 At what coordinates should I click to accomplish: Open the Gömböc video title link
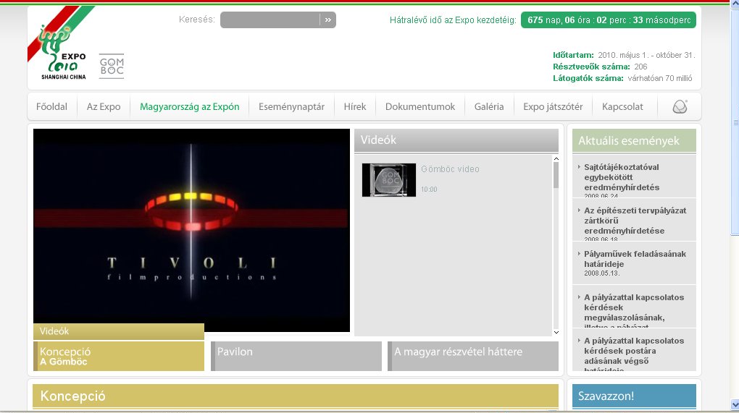450,169
